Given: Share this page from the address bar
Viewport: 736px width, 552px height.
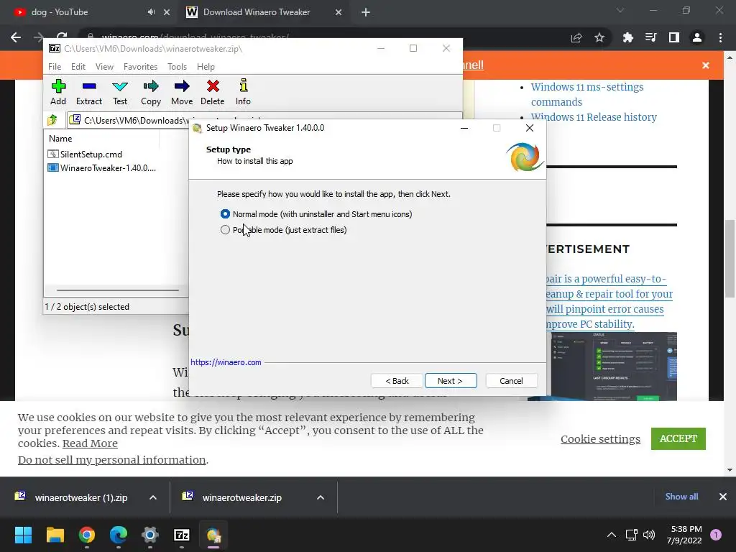Looking at the screenshot, I should point(576,37).
